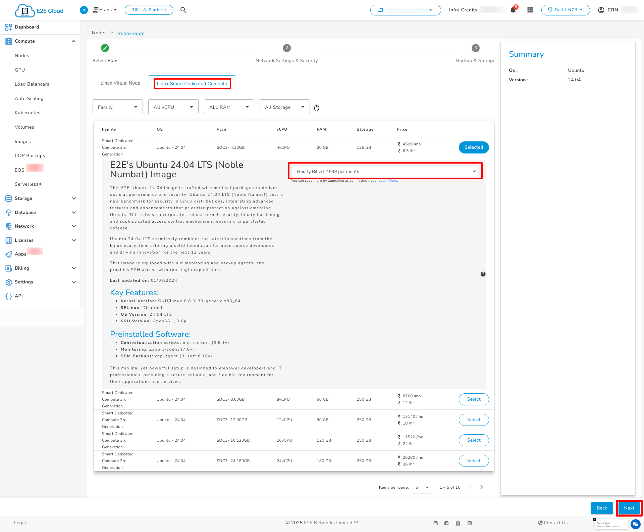This screenshot has height=532, width=644.
Task: Reset filters using the circular arrow icon
Action: [316, 108]
